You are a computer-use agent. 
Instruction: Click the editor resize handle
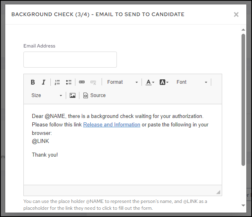[x=218, y=192]
